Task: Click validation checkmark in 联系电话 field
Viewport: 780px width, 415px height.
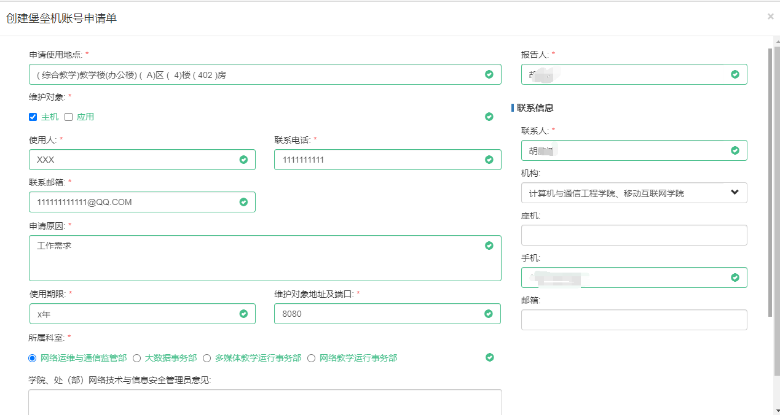Action: pos(489,160)
